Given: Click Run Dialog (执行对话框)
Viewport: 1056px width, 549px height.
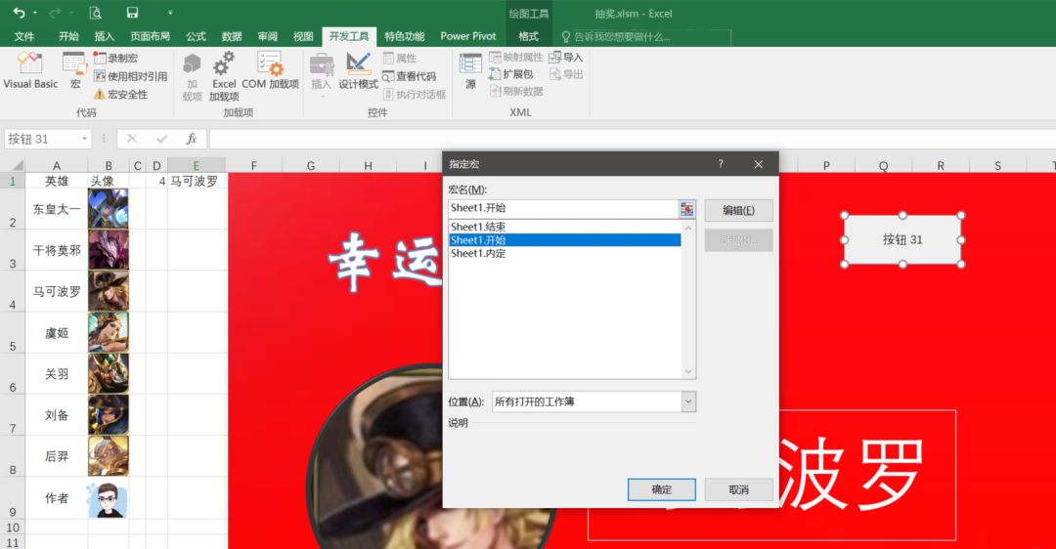Looking at the screenshot, I should tap(415, 94).
